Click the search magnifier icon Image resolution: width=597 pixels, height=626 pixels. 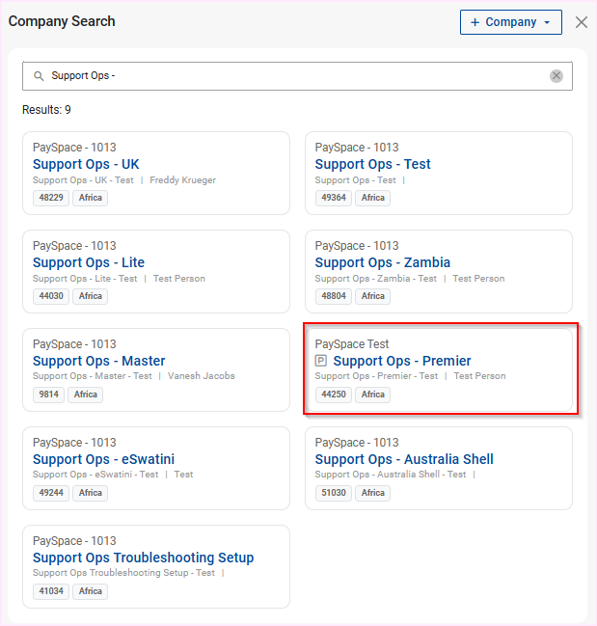pos(39,76)
